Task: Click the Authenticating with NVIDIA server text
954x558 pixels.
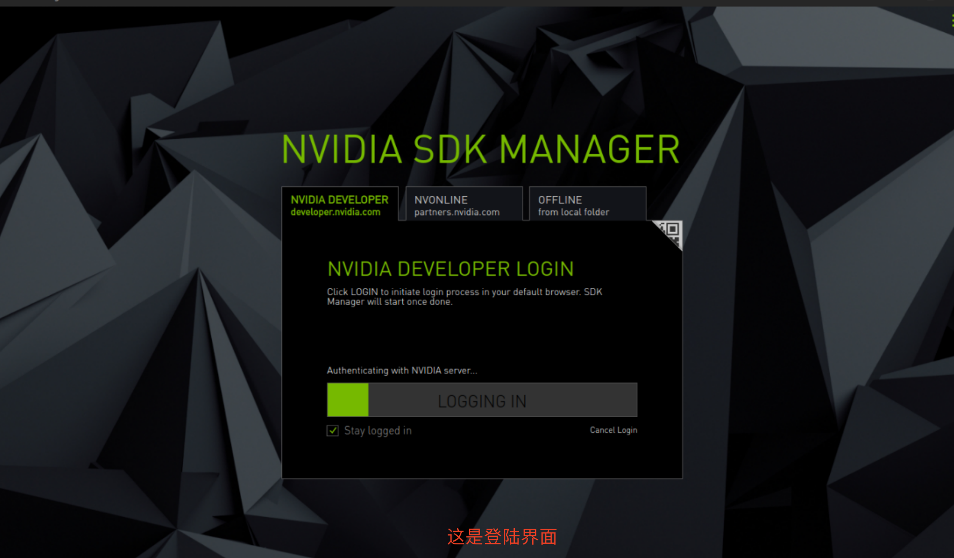Action: click(402, 370)
